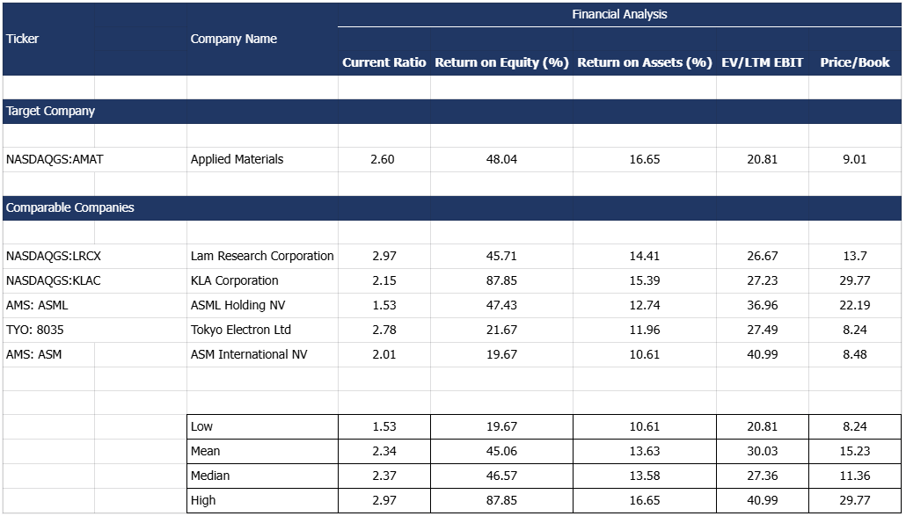
Task: Click the Target Company section row
Action: coord(452,112)
